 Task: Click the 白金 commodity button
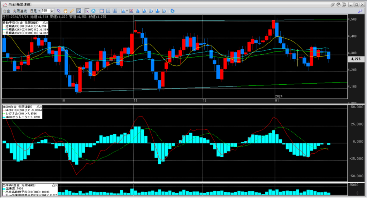6,11
